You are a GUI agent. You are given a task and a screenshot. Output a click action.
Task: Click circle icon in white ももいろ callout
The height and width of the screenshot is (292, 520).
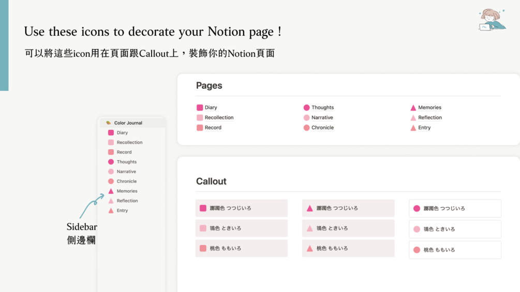tap(417, 250)
